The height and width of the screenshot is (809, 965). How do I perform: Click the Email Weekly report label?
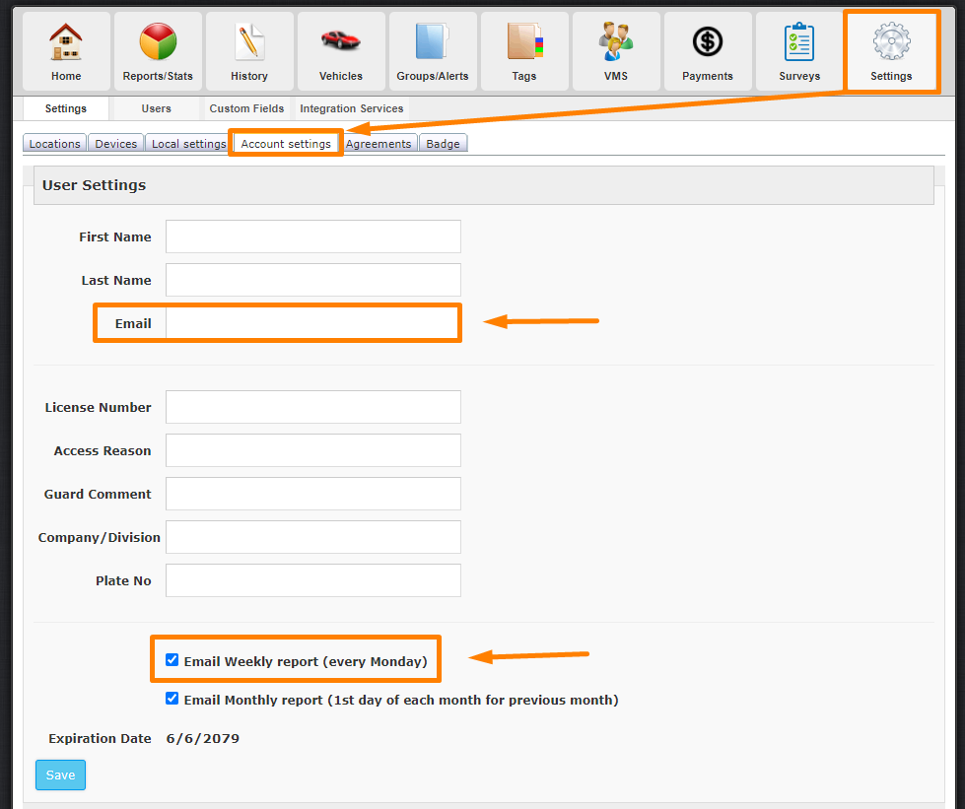click(306, 661)
